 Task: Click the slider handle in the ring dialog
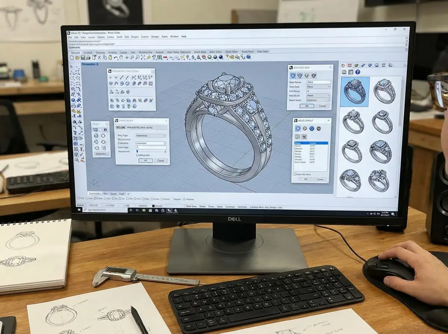(137, 151)
